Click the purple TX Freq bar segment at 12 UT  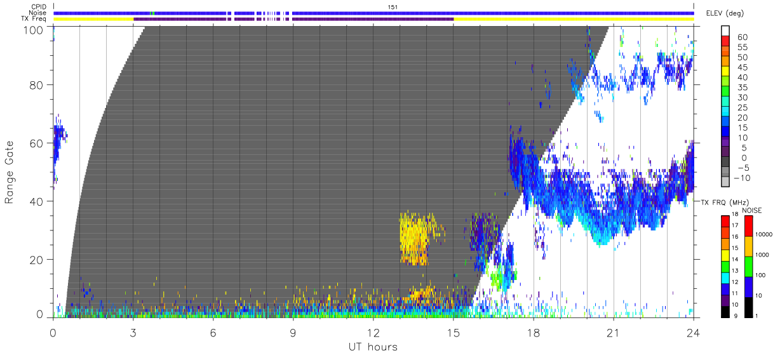pyautogui.click(x=373, y=19)
